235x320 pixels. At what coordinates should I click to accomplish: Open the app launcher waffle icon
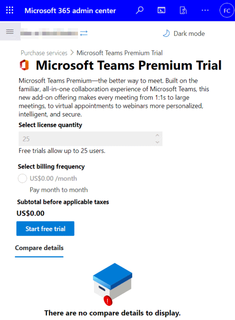coord(10,10)
